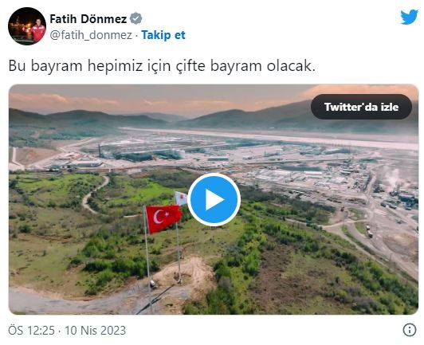The image size is (424, 345).
Task: Open the ÖS 12:25 timestamp link
Action: click(x=31, y=330)
